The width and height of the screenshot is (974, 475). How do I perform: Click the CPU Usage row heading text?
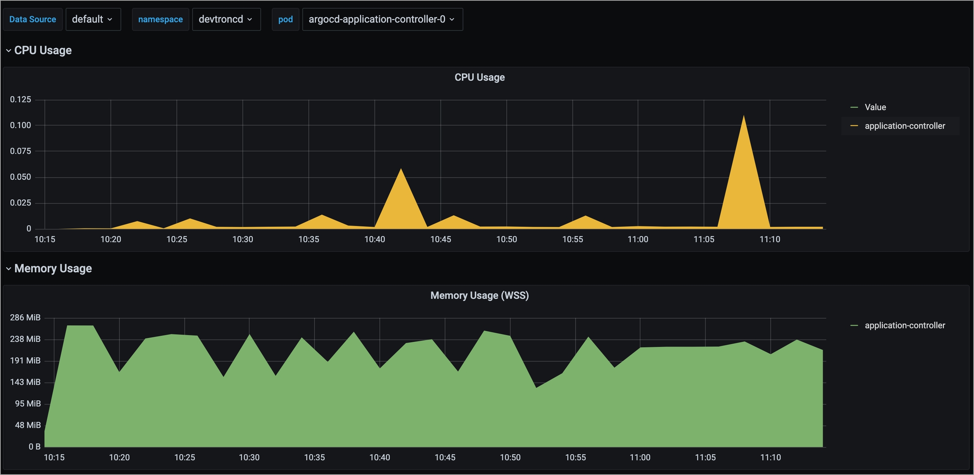[x=43, y=50]
